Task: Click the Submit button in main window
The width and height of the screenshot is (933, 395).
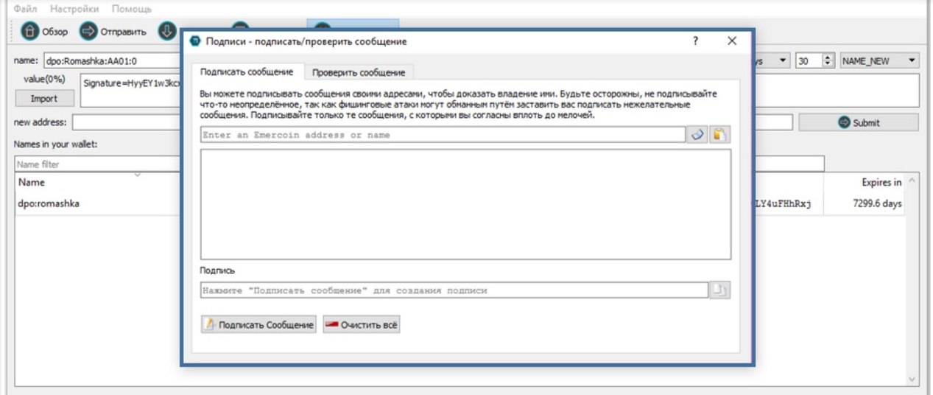Action: coord(859,123)
